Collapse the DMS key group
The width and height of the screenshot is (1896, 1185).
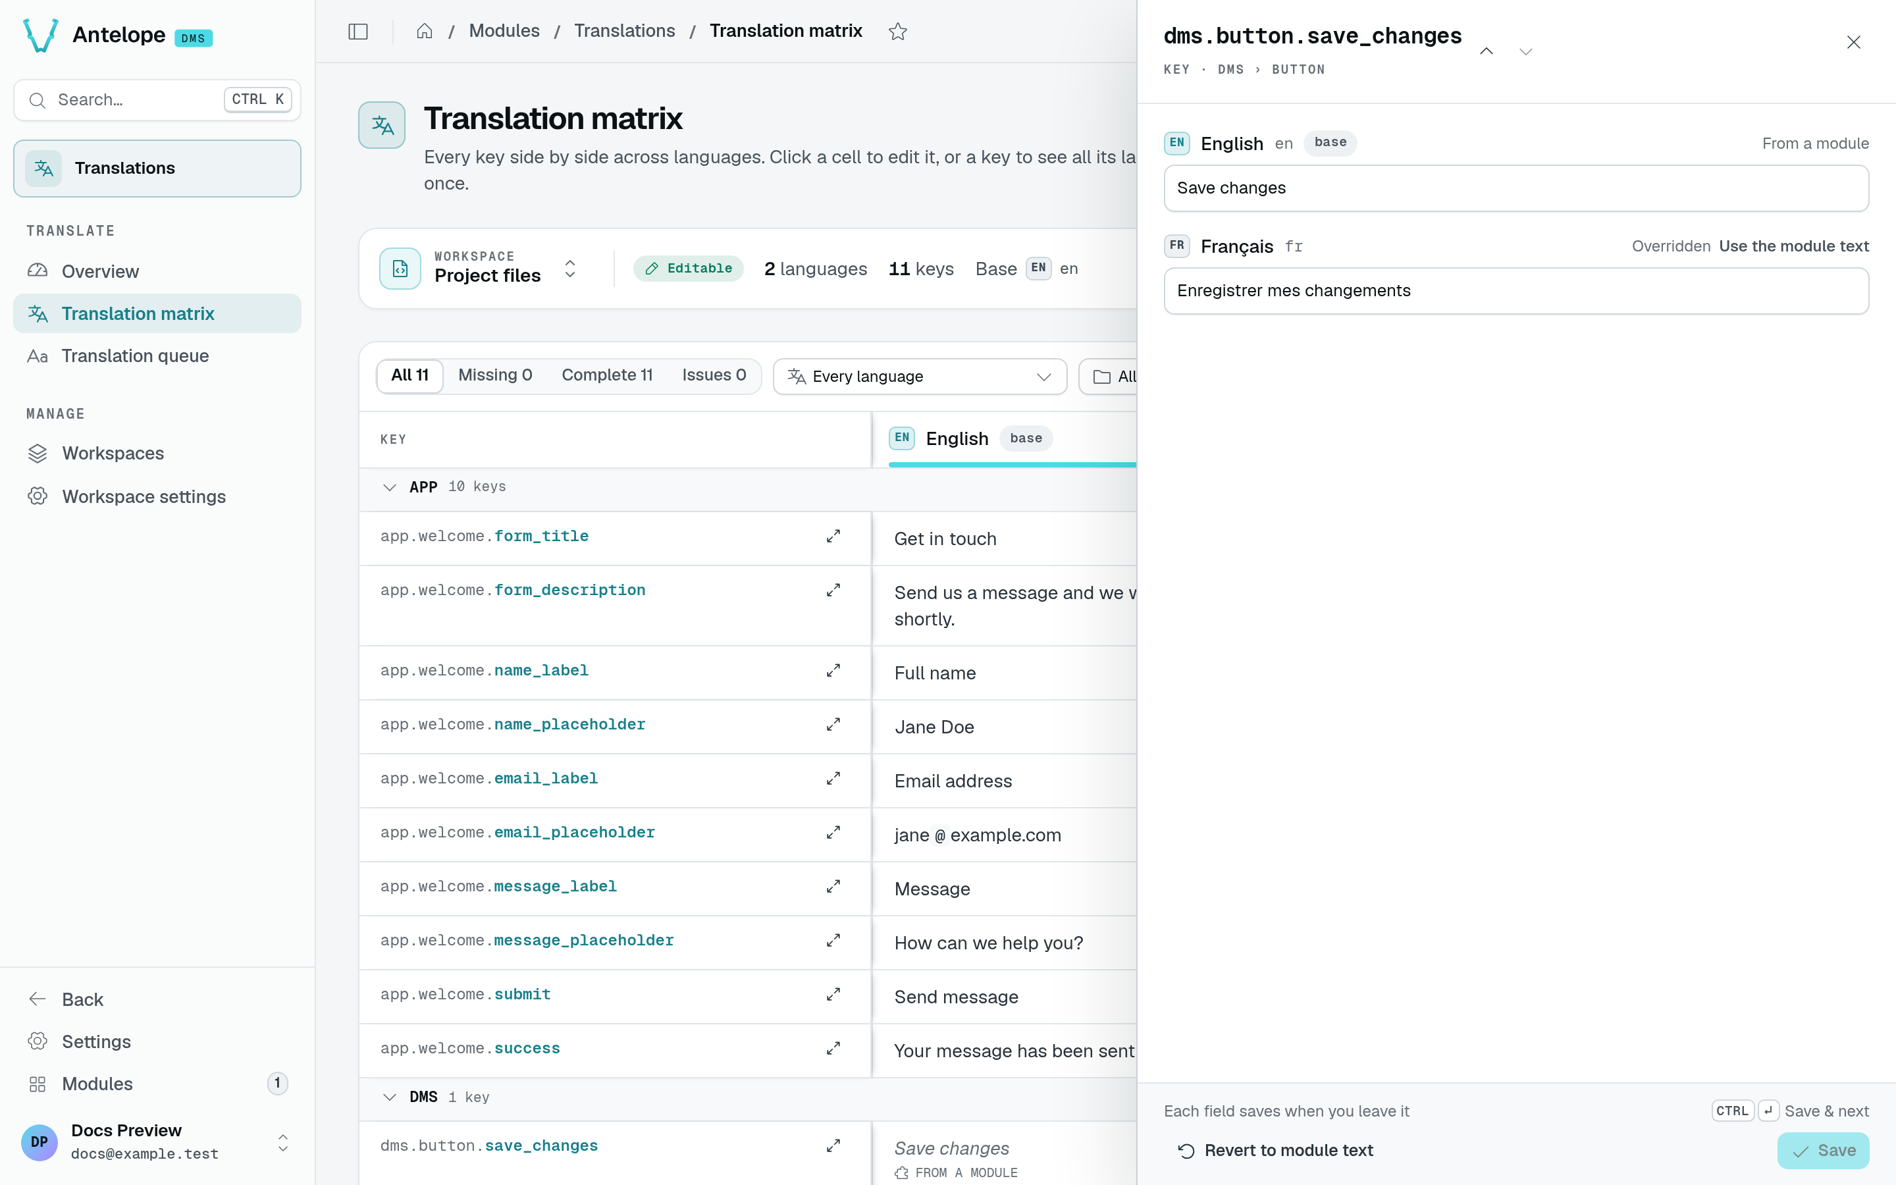389,1097
